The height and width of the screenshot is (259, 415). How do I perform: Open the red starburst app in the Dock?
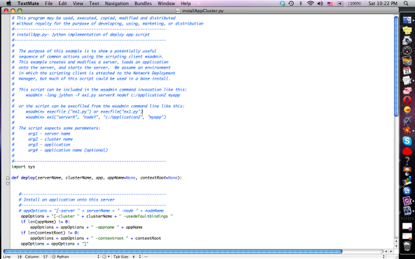click(407, 130)
